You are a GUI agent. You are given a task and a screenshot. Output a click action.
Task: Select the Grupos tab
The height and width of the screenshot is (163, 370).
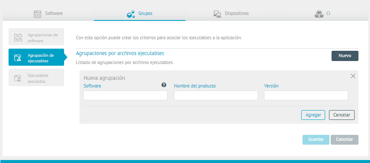[x=140, y=13]
